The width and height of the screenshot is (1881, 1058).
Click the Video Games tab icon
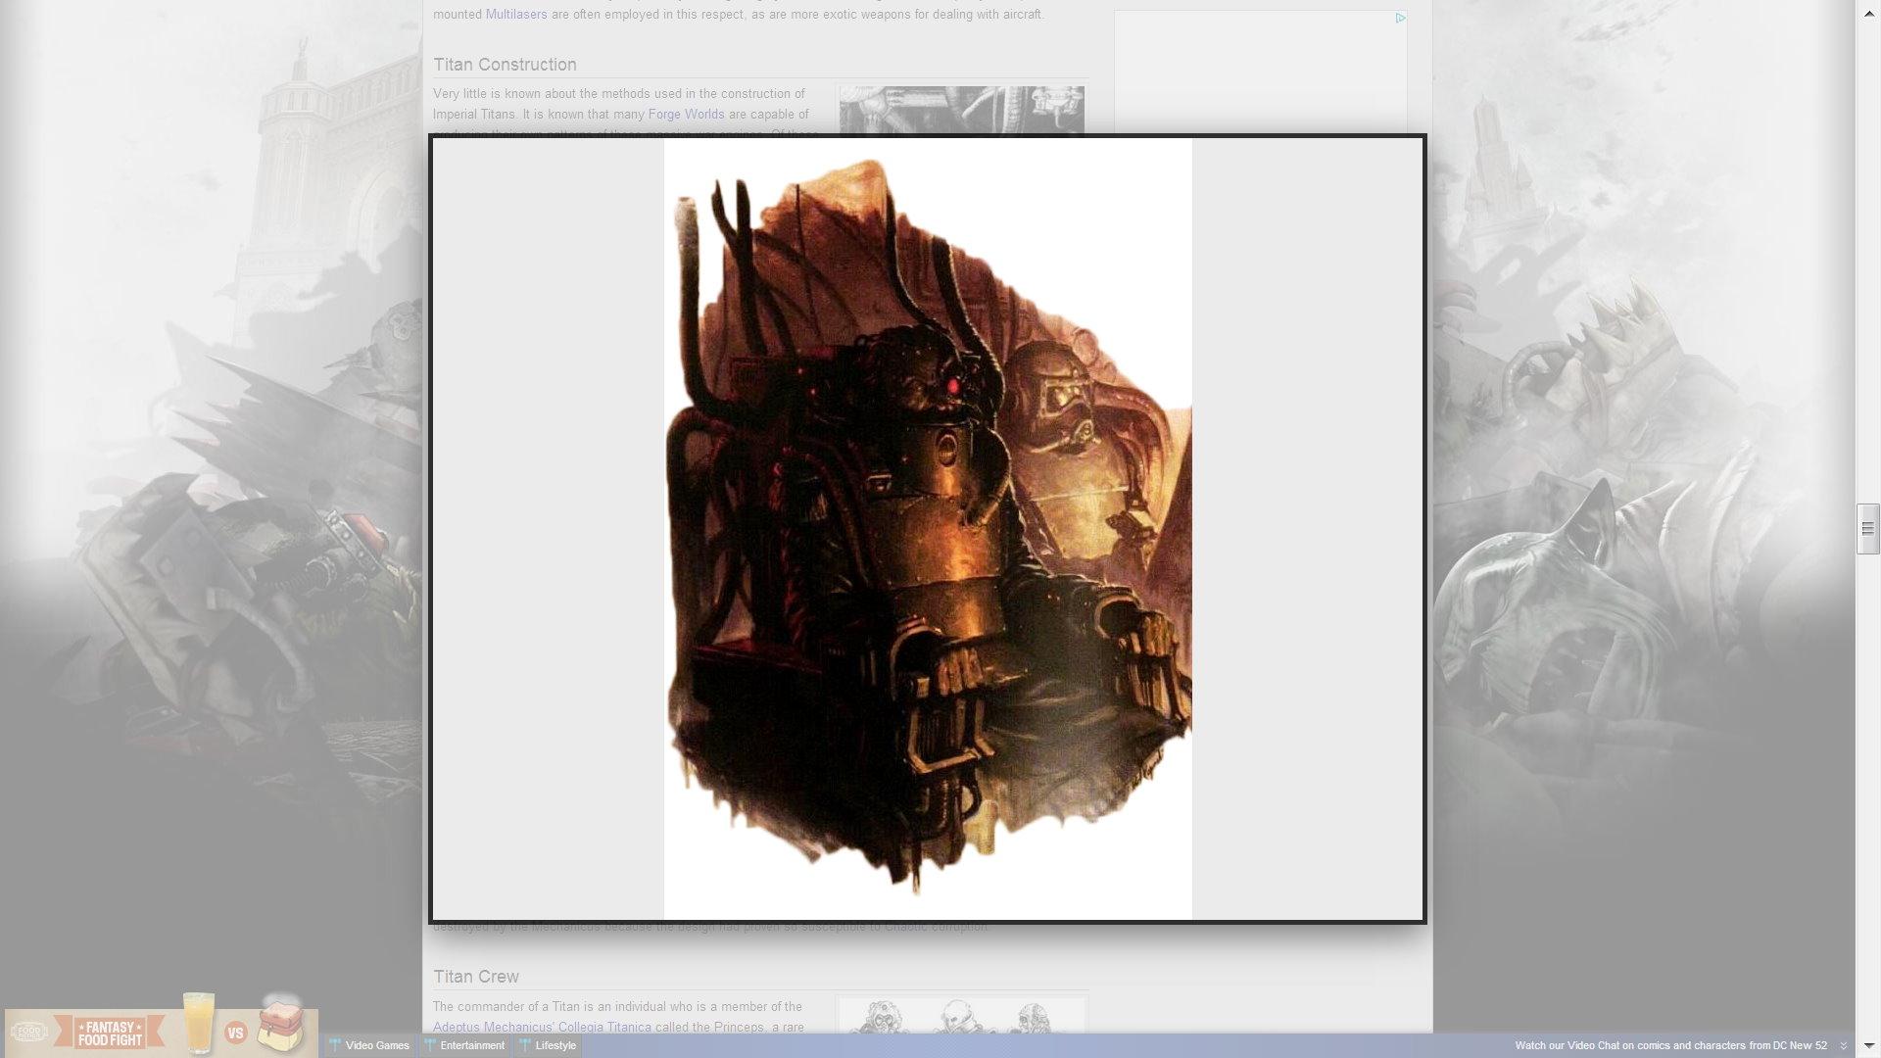coord(335,1045)
